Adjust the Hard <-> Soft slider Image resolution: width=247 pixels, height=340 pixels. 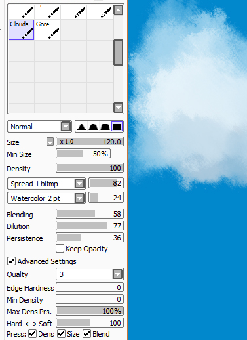click(x=90, y=323)
